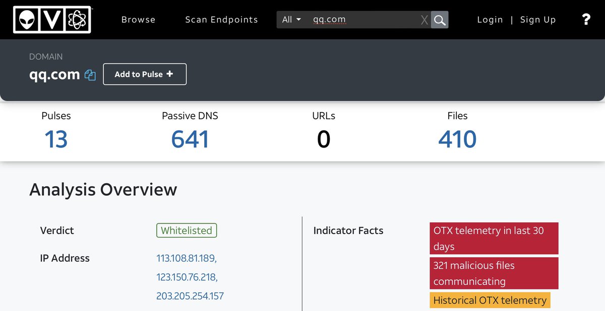Click the Whitelisted verdict badge

pyautogui.click(x=187, y=230)
